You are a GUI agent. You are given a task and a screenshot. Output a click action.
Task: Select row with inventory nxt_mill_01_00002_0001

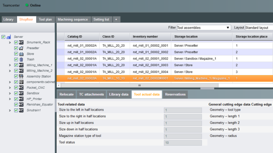point(165,45)
